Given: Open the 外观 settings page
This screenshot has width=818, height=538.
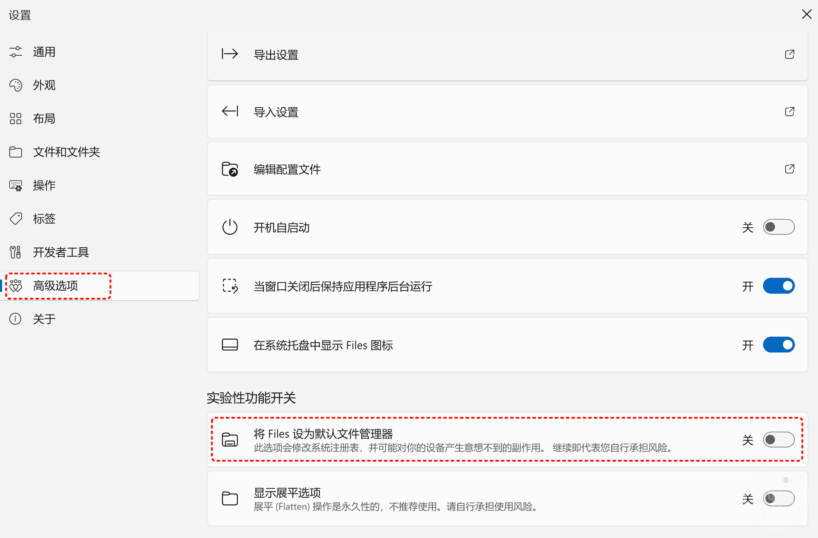Looking at the screenshot, I should pos(44,85).
